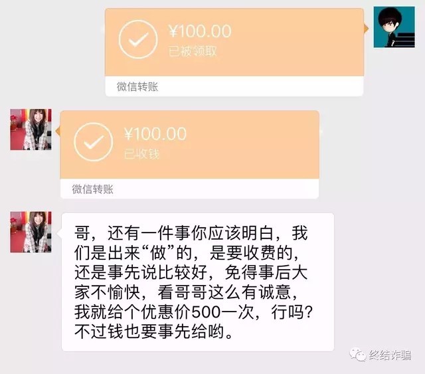Open the received ¥100.00 transfer bubble
Image resolution: width=425 pixels, height=374 pixels.
[189, 155]
